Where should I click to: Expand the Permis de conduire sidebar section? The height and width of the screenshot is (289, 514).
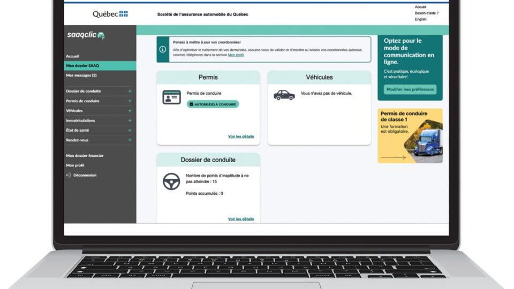130,101
